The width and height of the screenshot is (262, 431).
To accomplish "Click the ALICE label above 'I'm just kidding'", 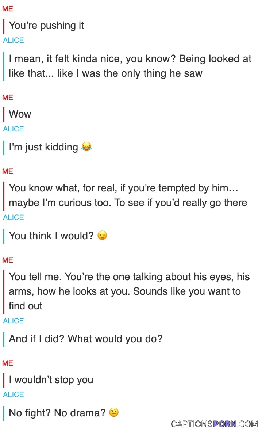I will (x=14, y=129).
